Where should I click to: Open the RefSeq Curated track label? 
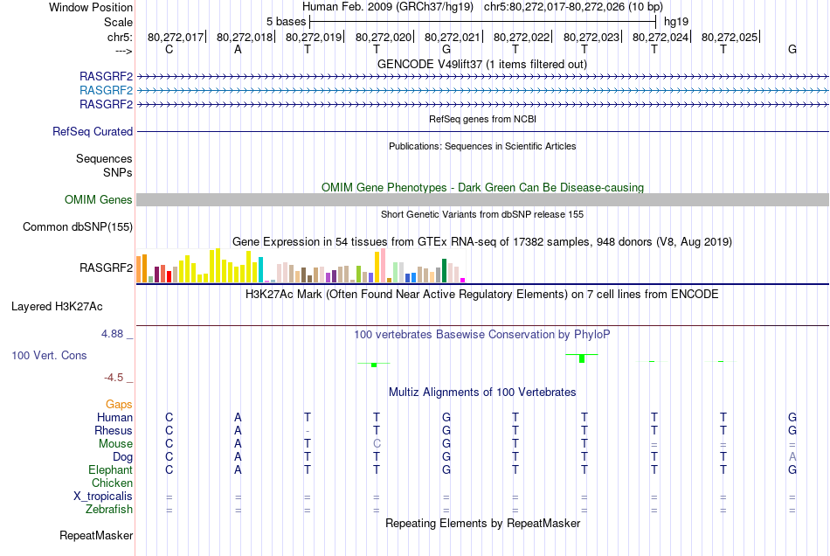point(92,131)
